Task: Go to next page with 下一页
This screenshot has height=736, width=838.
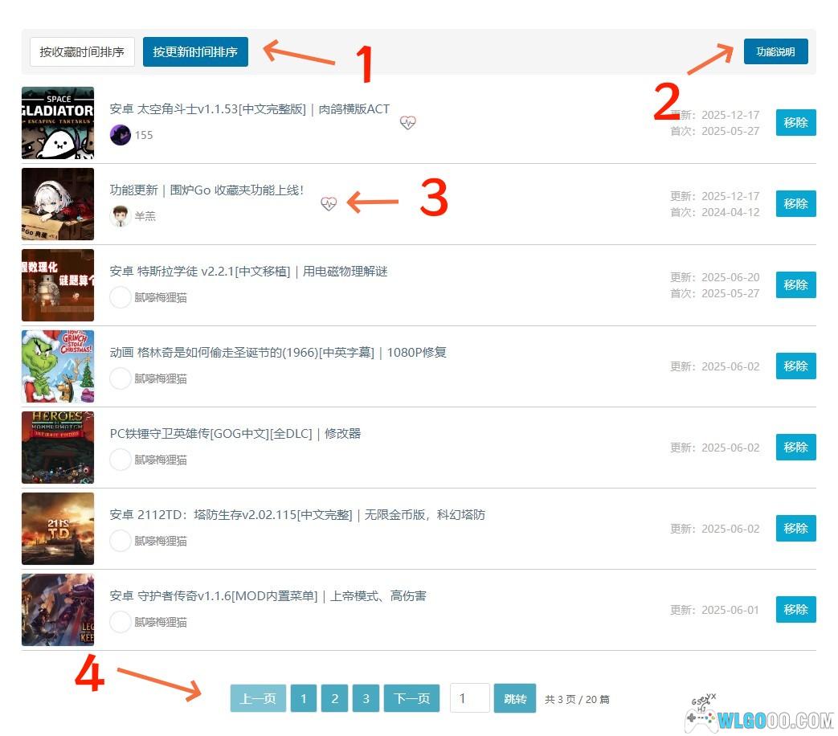Action: 411,699
